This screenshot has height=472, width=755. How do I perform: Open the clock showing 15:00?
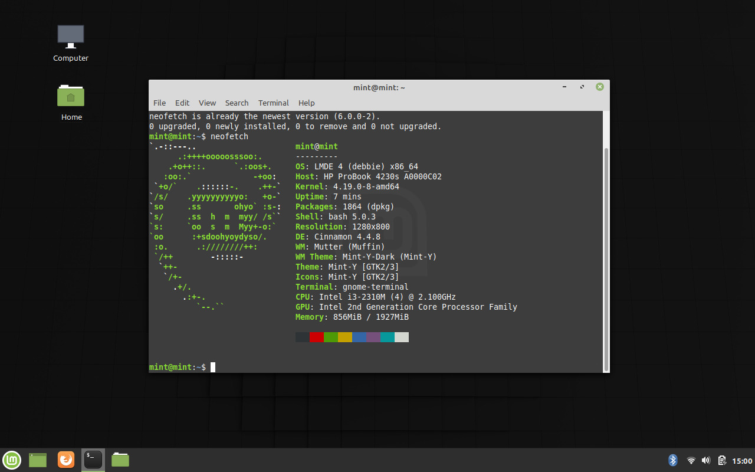tap(742, 461)
